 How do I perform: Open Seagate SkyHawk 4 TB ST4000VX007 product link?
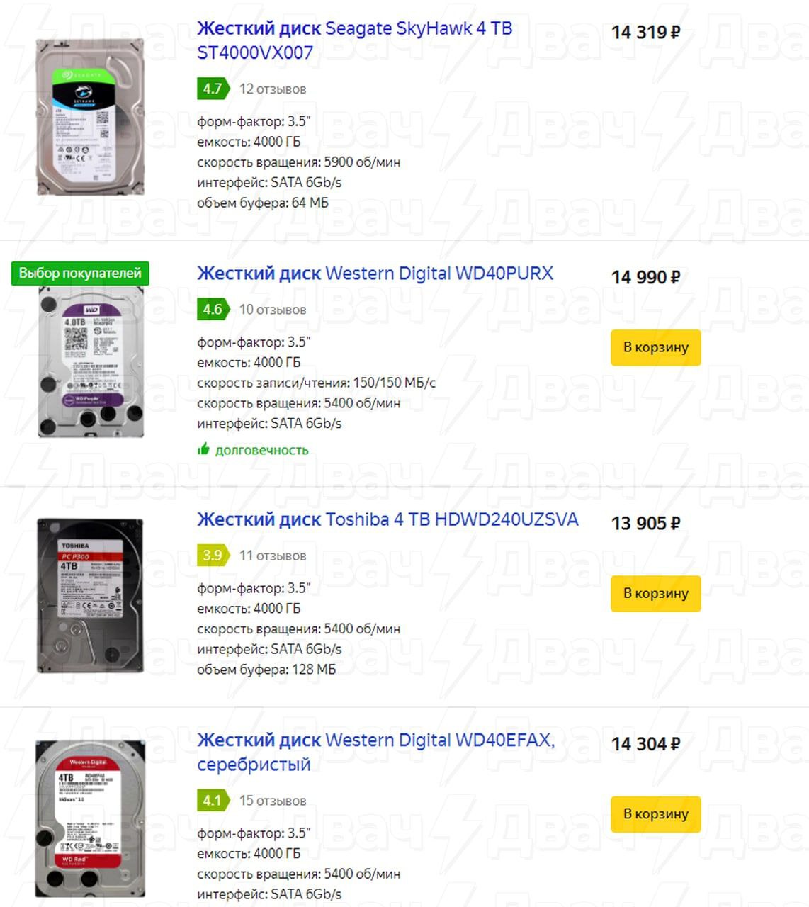pos(354,40)
